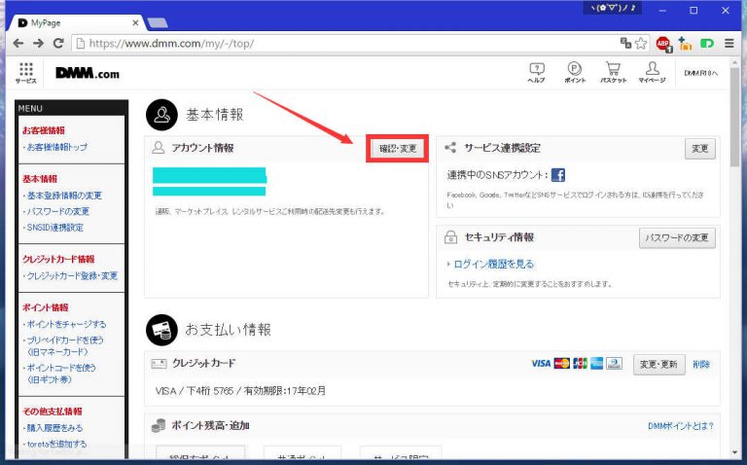This screenshot has width=747, height=465.
Task: Click the American Express logo
Action: (x=596, y=364)
